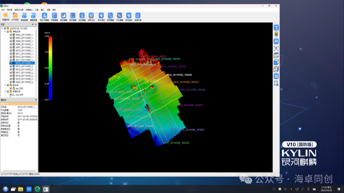
Task: Open the 成果输出 menu
Action: pyautogui.click(x=29, y=10)
